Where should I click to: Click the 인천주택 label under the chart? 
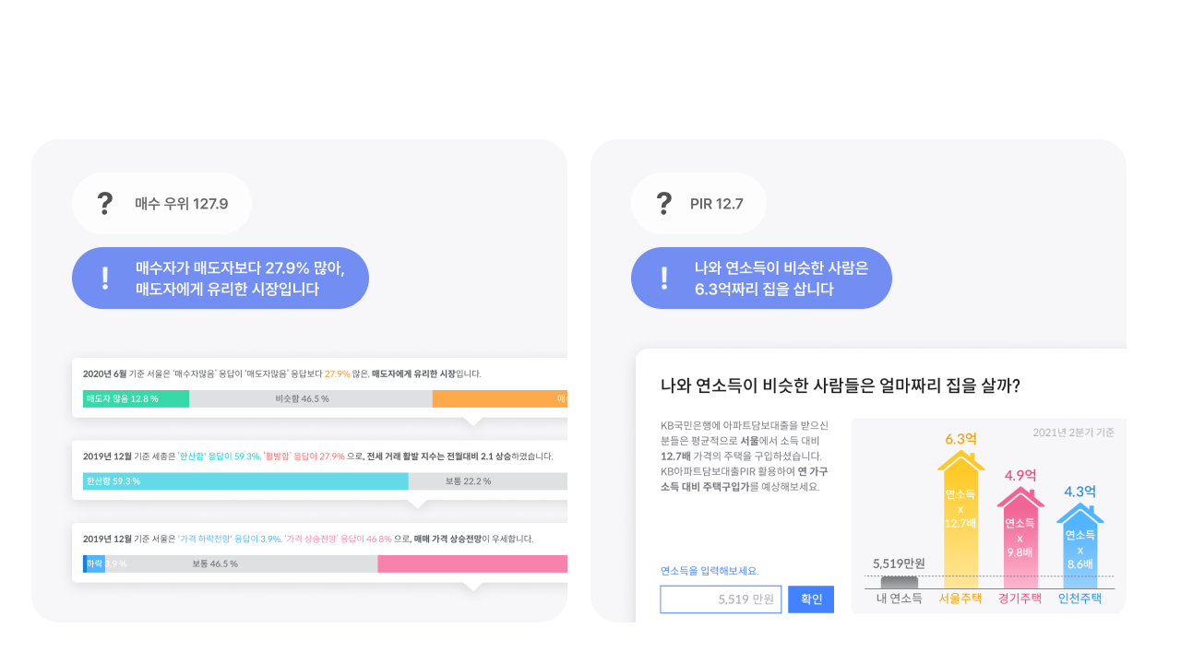[1080, 599]
